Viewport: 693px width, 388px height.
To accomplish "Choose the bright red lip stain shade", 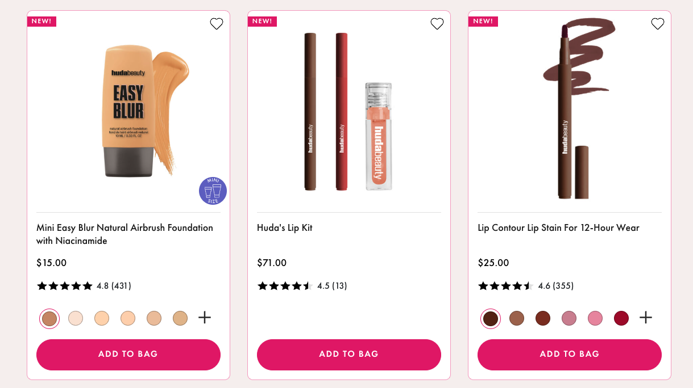I will (x=621, y=318).
